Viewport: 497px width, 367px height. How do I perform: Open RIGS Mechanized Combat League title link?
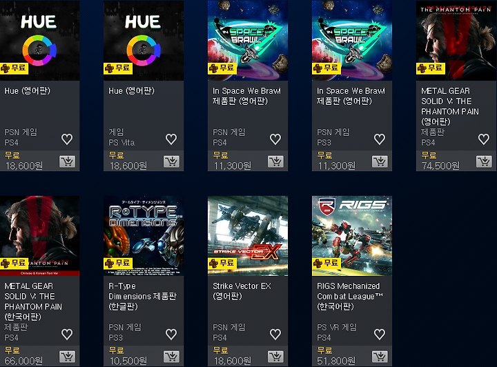point(350,297)
